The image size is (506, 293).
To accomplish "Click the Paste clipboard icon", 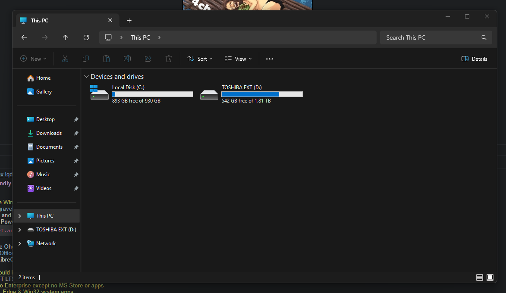I will [x=107, y=59].
